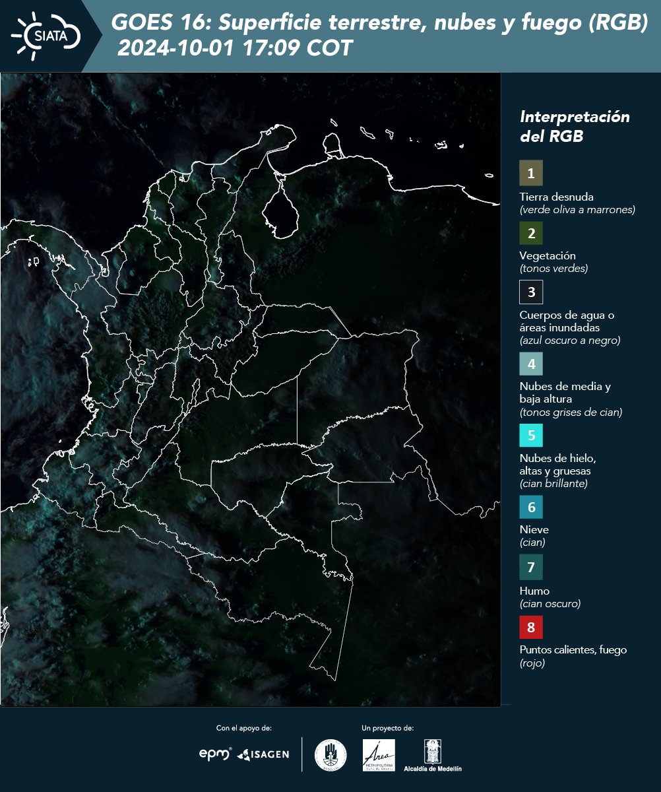The image size is (661, 792).
Task: Click '(cian brillante)' description
Action: pos(553,484)
